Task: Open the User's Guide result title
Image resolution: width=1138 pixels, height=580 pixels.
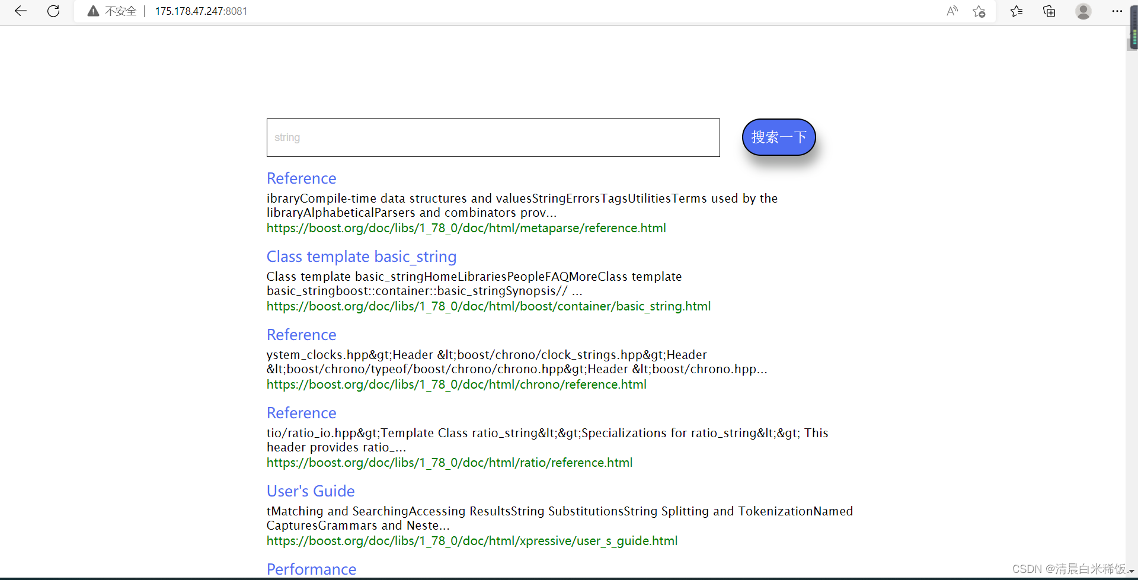Action: pyautogui.click(x=310, y=491)
